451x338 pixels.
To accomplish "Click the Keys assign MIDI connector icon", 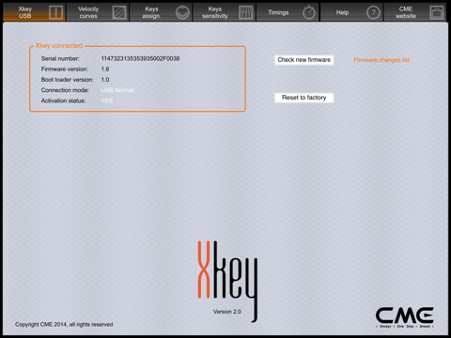I will click(182, 12).
